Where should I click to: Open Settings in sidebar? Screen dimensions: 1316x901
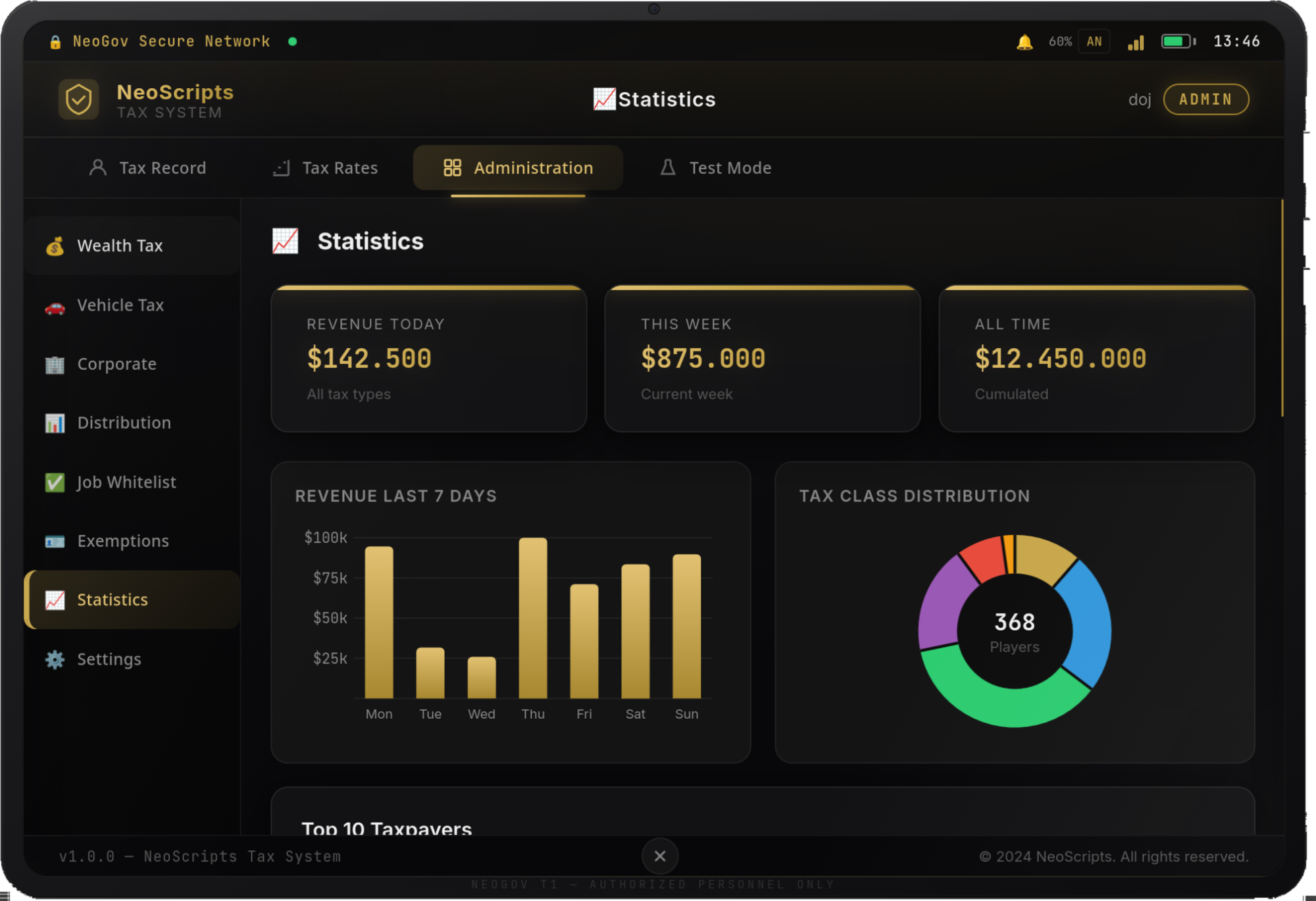[x=132, y=659]
